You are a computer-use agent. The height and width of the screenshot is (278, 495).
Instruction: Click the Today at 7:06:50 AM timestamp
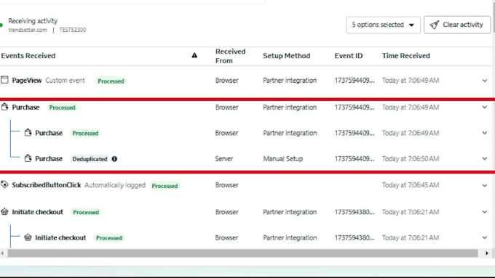click(x=411, y=159)
